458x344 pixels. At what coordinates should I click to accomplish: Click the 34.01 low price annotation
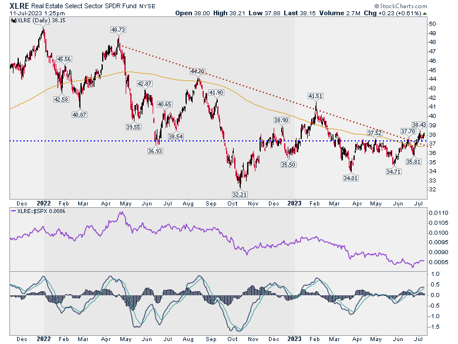(x=351, y=178)
